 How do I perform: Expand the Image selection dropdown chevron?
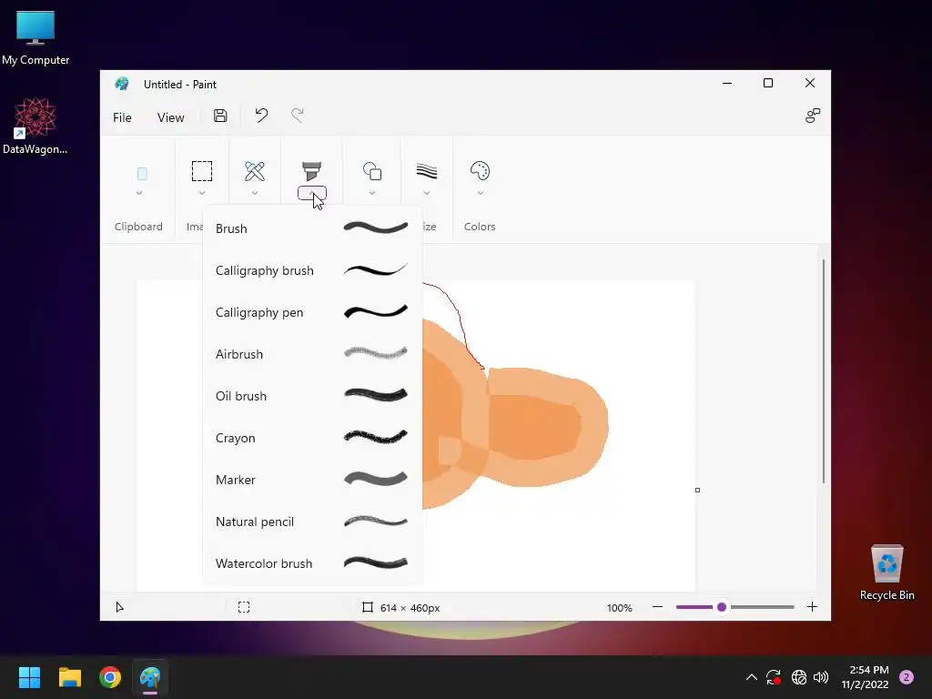202,193
